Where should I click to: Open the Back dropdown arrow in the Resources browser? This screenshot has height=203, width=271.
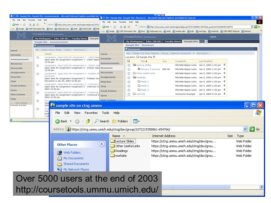tap(111, 27)
